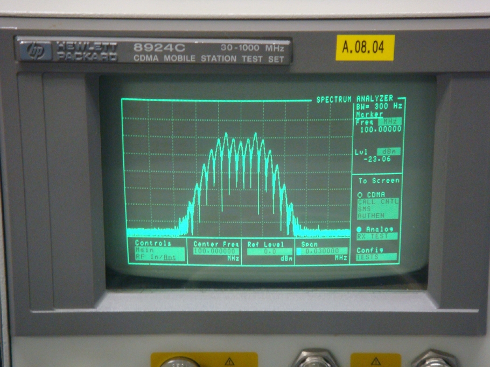This screenshot has height=367, width=490.
Task: Click the marker level value -23.06
Action: (377, 159)
